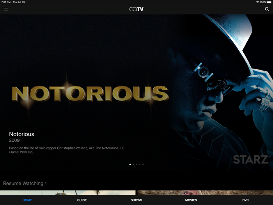
Task: Tap the CCiTV logo
Action: (x=136, y=9)
